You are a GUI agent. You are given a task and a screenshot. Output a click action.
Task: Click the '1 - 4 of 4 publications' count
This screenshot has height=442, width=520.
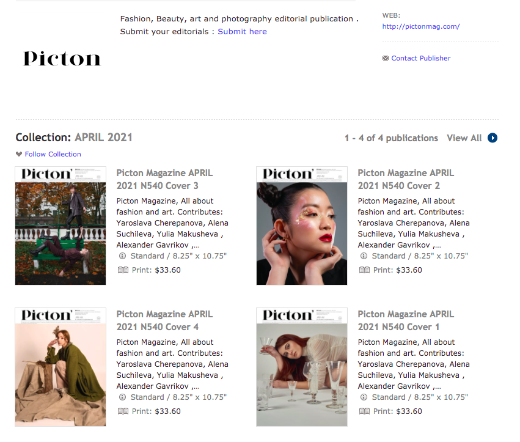(391, 138)
